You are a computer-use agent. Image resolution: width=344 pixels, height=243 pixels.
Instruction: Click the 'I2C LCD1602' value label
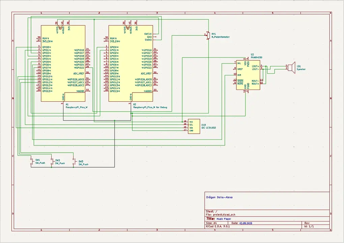209,128
